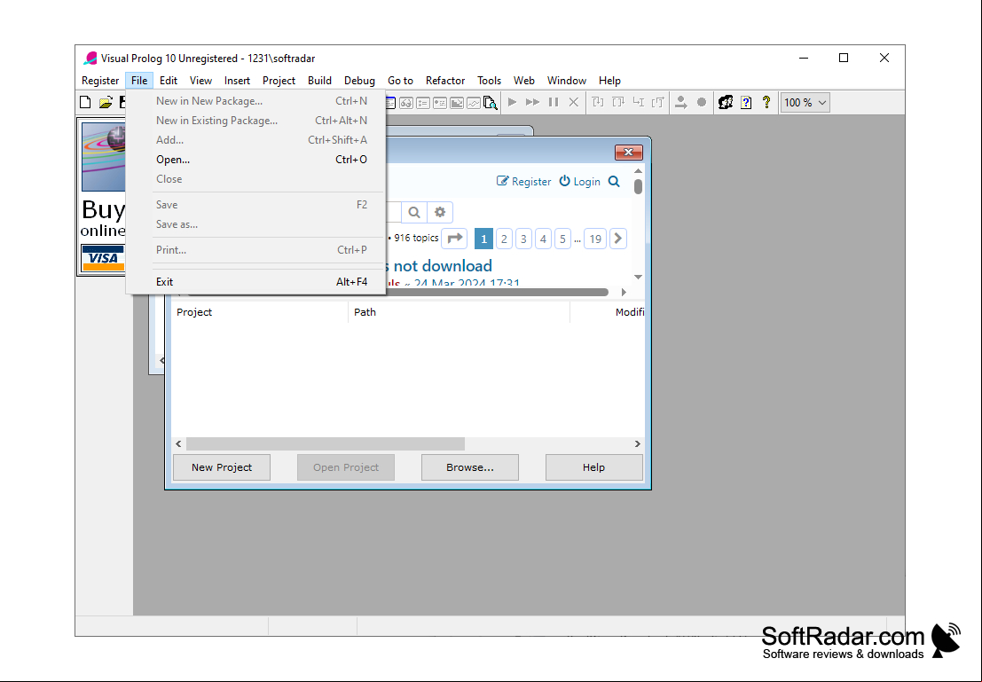Click the Pause icon in the toolbar

(x=554, y=102)
